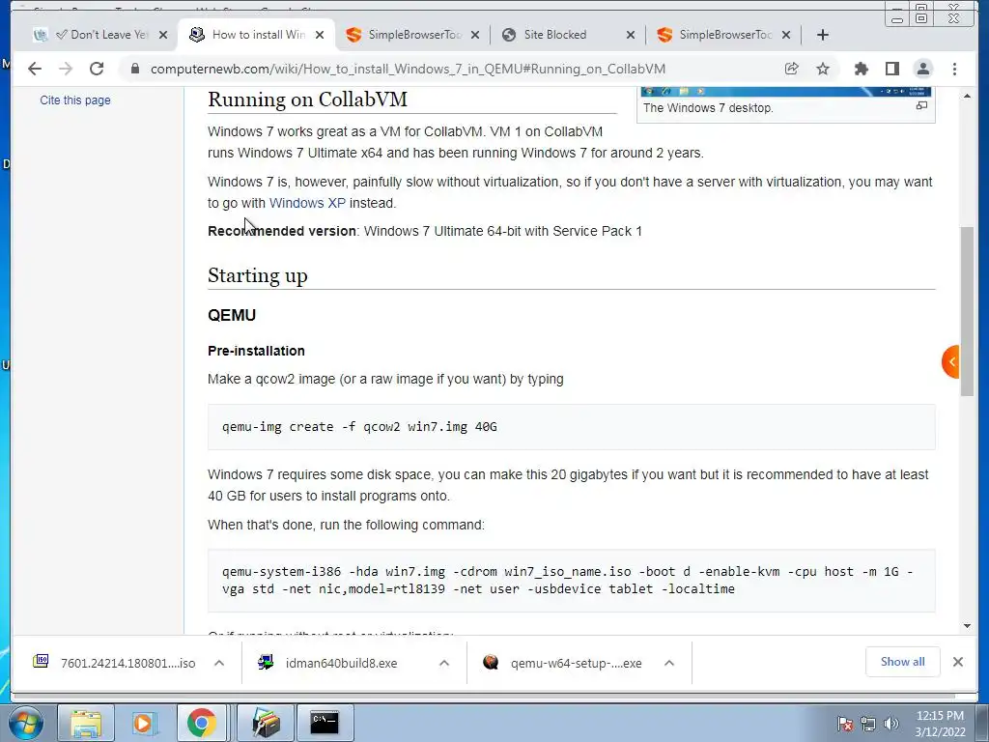Close the 'Site Blocked' tab

[x=630, y=35]
